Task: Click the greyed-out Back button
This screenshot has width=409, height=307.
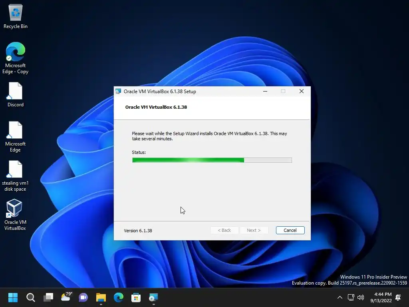Action: click(224, 230)
